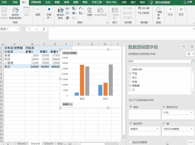Open the field pane task options arrow
This screenshot has height=145, width=195.
click(183, 47)
